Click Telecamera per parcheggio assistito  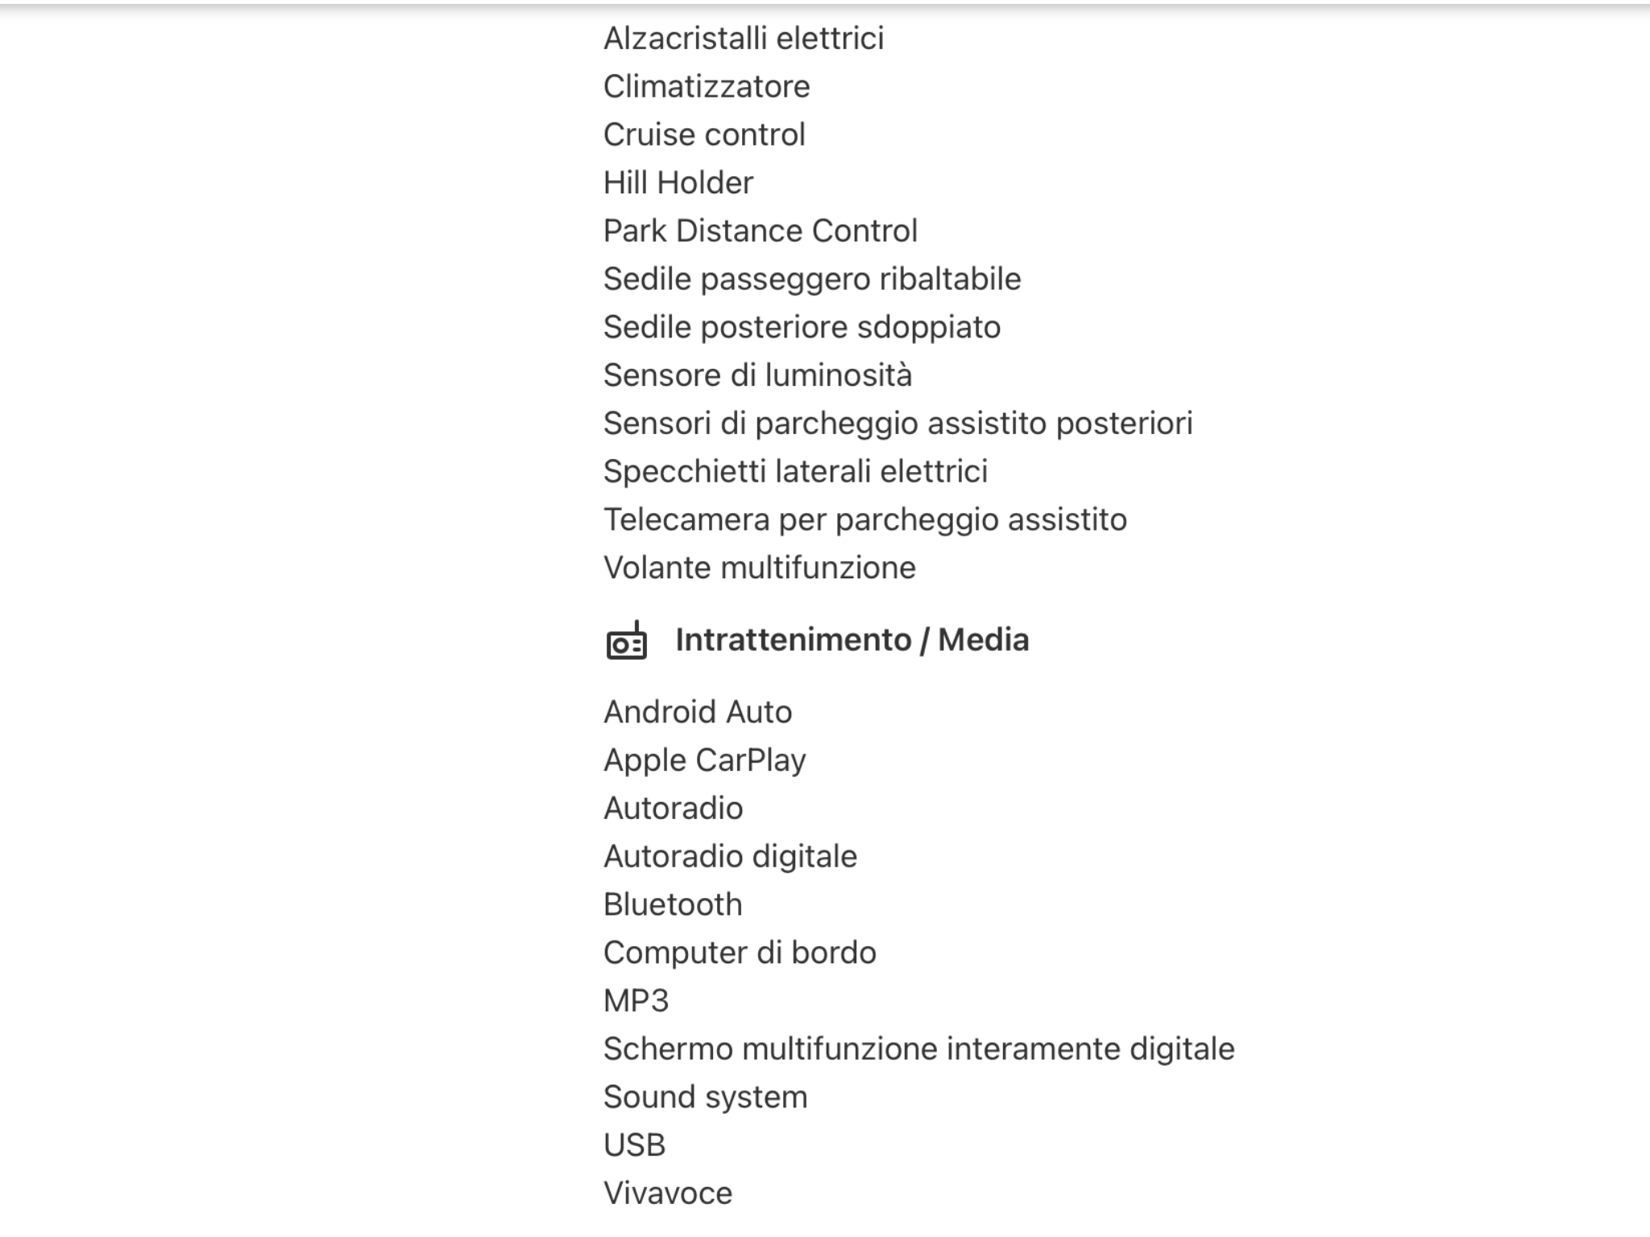864,520
